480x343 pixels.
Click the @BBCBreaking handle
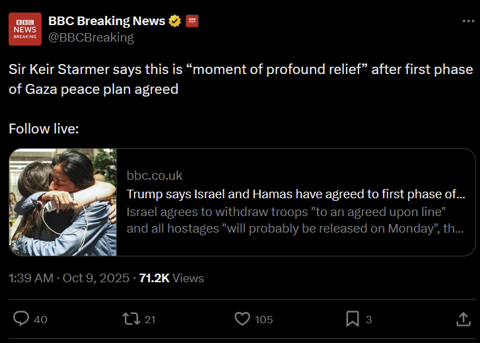[90, 37]
